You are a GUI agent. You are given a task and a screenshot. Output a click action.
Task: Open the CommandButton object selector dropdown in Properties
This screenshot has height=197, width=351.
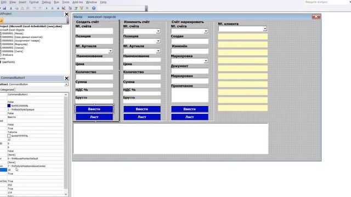pyautogui.click(x=66, y=84)
